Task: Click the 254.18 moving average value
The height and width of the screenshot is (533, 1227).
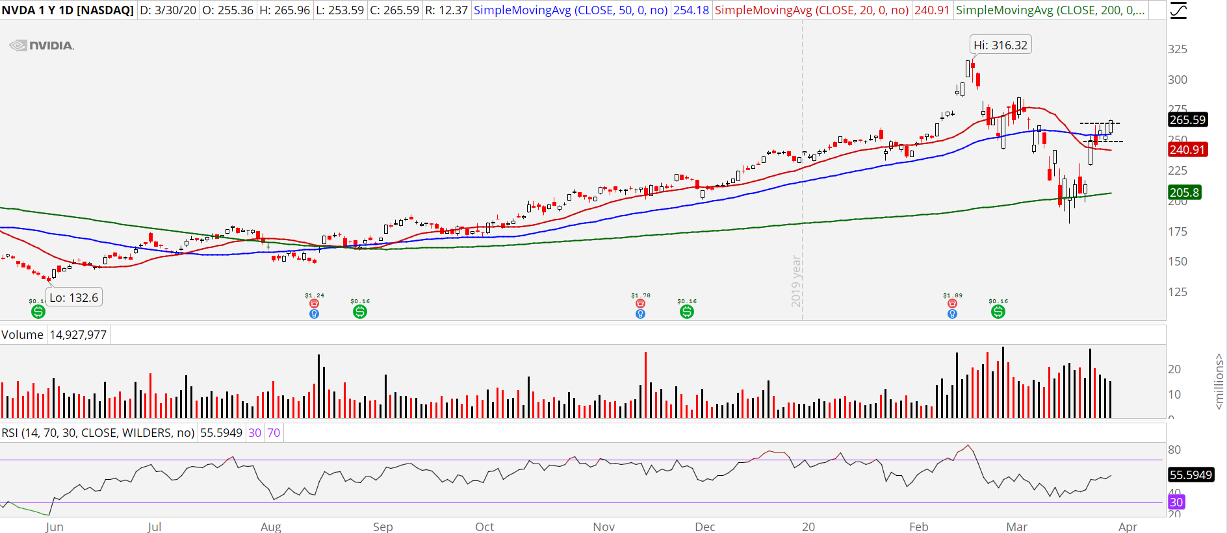Action: (691, 10)
